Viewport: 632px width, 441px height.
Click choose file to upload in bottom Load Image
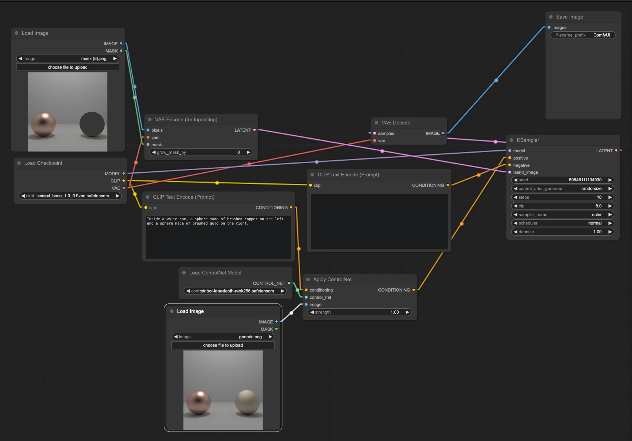pos(223,346)
